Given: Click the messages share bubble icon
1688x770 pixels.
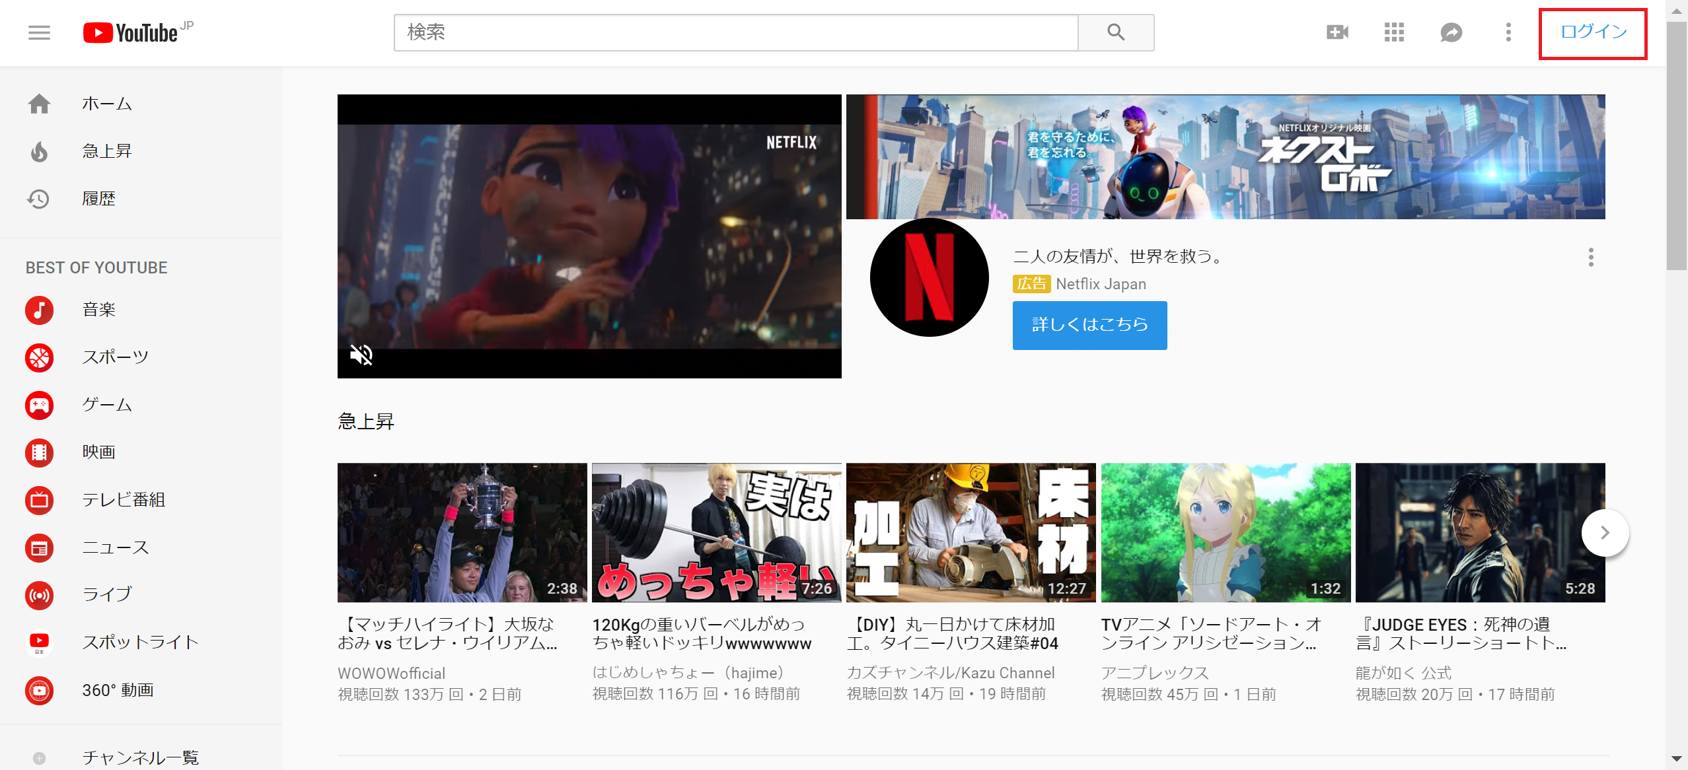Looking at the screenshot, I should pyautogui.click(x=1451, y=32).
